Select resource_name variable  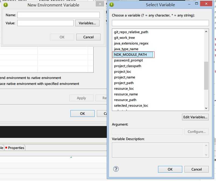point(126,94)
